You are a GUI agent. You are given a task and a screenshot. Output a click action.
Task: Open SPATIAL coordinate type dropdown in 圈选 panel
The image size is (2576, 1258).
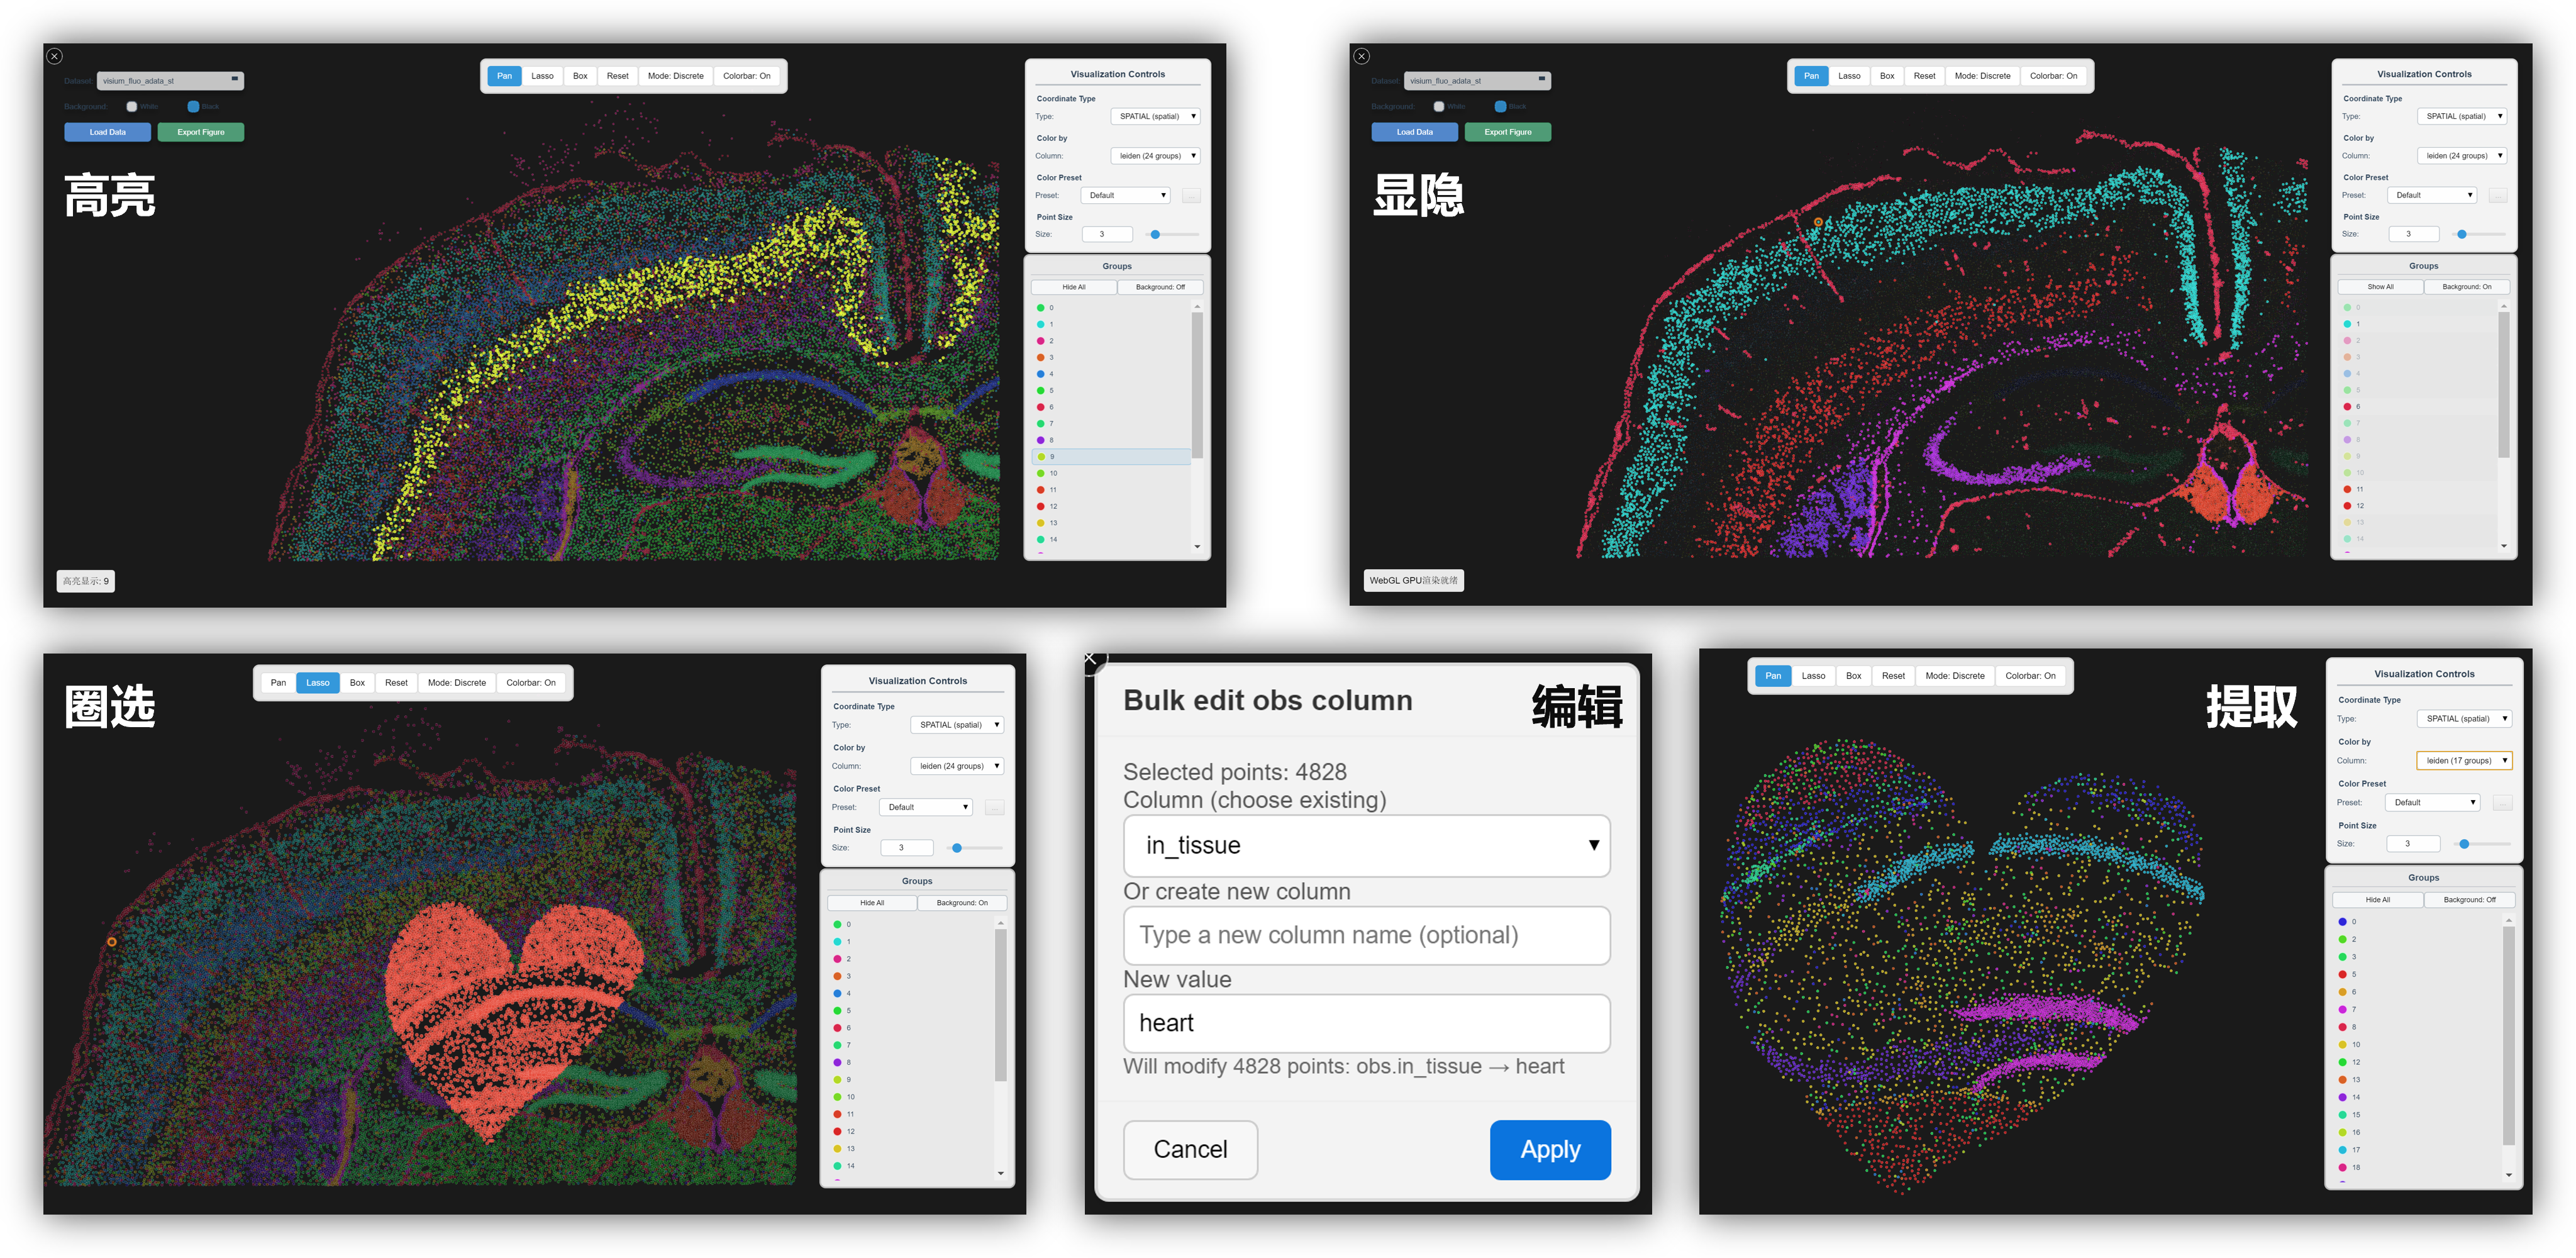[957, 725]
